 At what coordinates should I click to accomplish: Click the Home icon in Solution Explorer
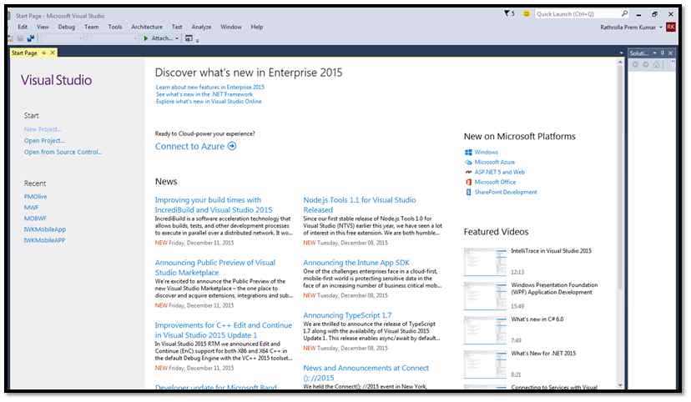[x=657, y=65]
